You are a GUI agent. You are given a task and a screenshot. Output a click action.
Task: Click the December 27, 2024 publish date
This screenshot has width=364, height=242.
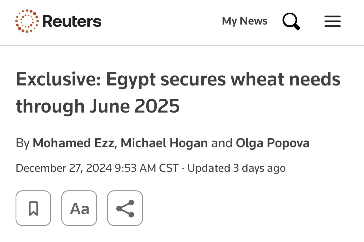pos(64,168)
